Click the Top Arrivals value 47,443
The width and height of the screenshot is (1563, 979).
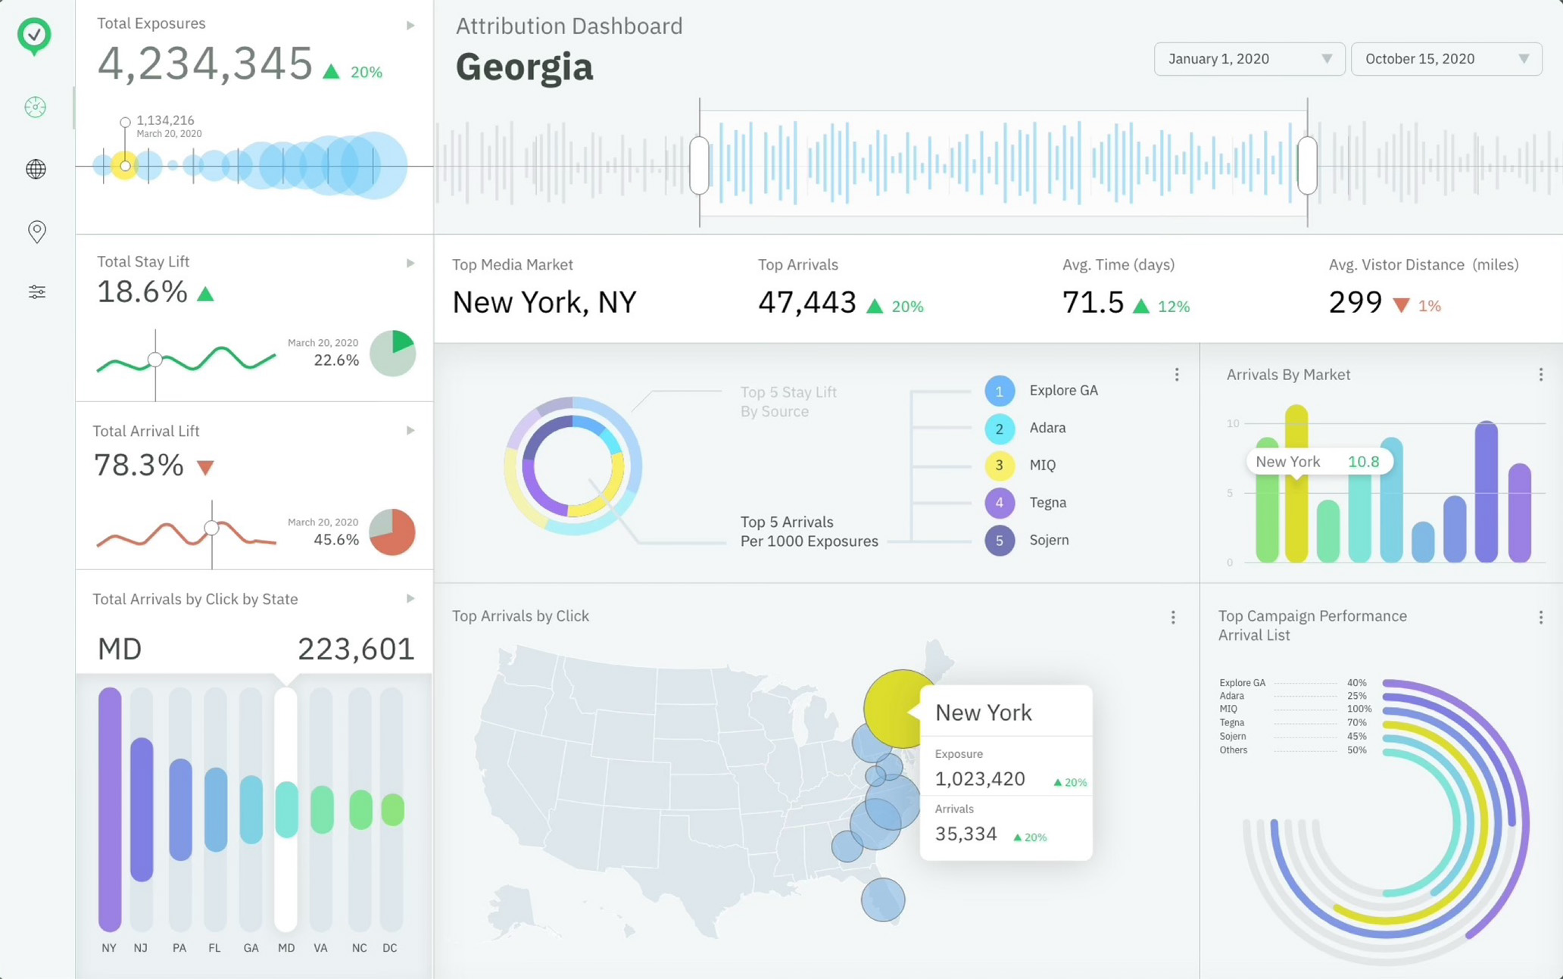pyautogui.click(x=807, y=303)
